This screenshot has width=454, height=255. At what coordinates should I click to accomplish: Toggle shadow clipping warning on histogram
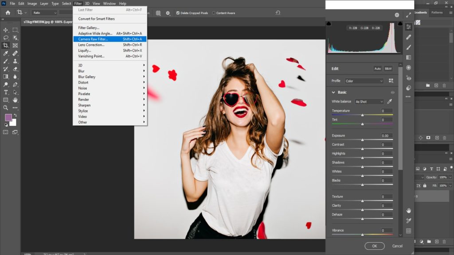pyautogui.click(x=329, y=24)
